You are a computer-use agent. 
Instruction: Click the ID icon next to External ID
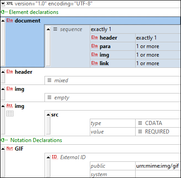tap(55, 157)
